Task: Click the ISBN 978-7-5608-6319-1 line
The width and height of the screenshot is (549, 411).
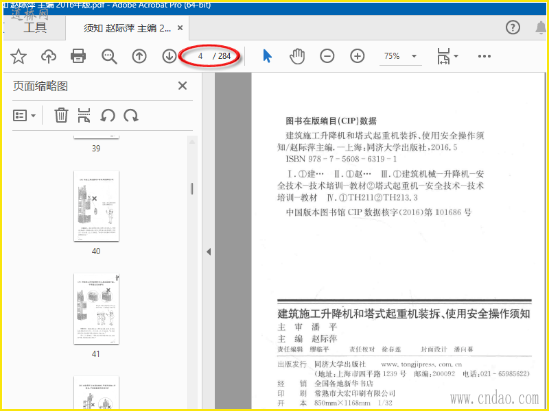Action: [341, 159]
